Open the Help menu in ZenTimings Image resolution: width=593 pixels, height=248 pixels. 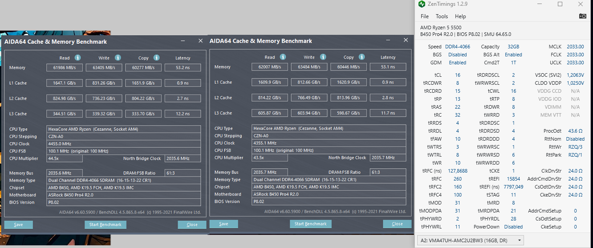pos(460,16)
